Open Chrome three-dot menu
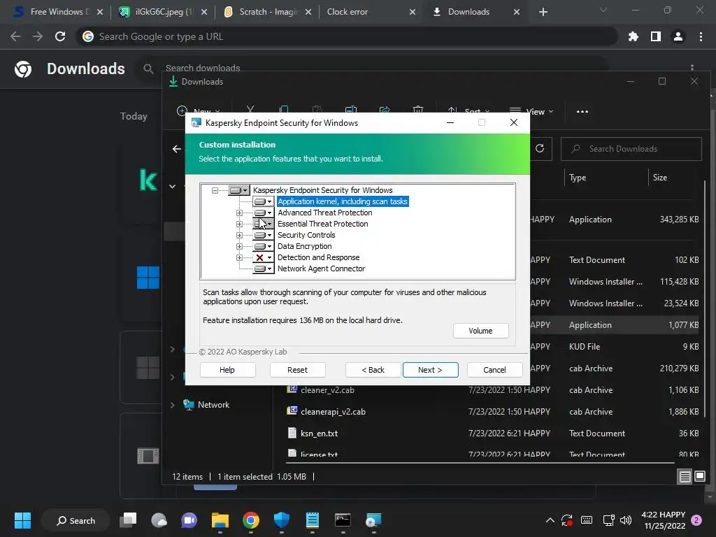Image resolution: width=716 pixels, height=537 pixels. tap(701, 36)
